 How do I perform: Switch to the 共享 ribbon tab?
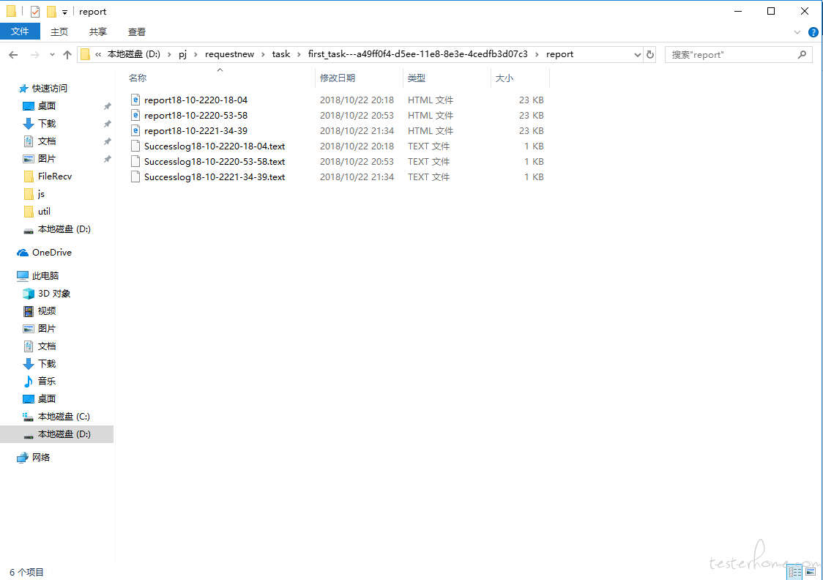(98, 32)
